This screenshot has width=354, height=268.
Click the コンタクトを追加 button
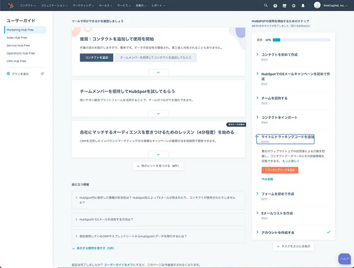coord(97,58)
